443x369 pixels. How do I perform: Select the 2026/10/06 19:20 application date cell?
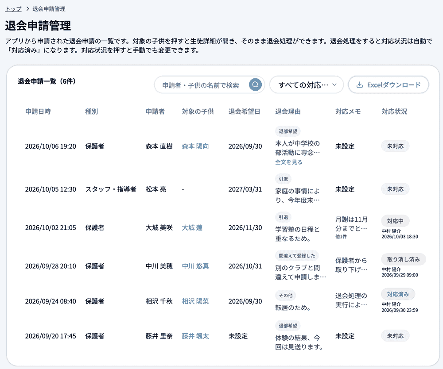(x=51, y=146)
